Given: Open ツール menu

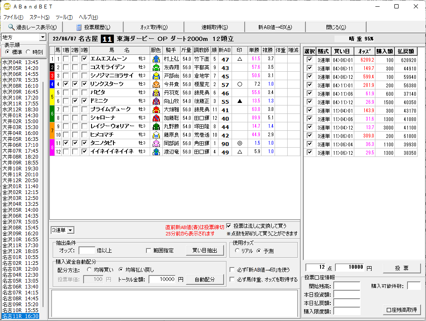Looking at the screenshot, I should click(64, 17).
